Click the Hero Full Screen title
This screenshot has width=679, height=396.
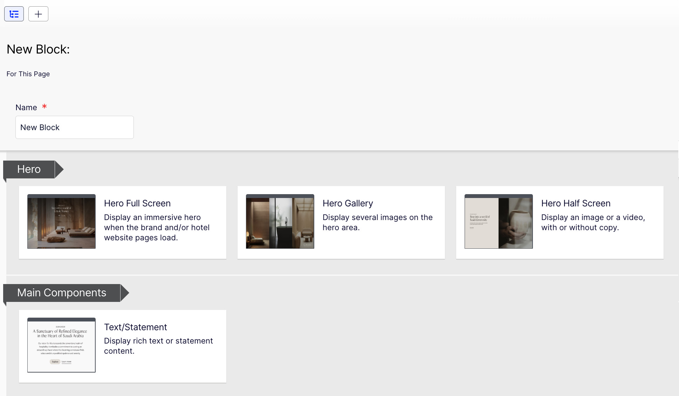(x=137, y=203)
